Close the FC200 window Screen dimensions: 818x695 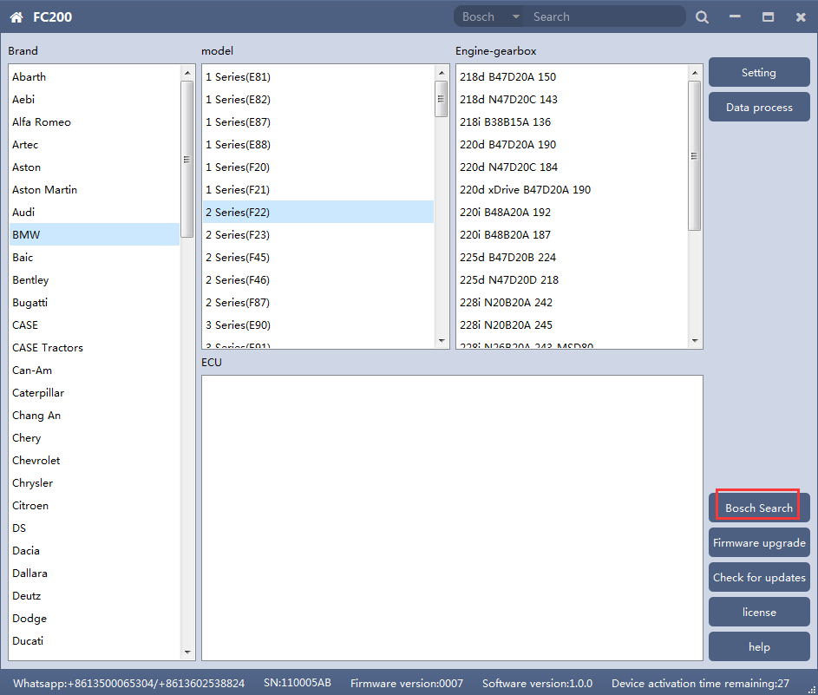pos(801,17)
